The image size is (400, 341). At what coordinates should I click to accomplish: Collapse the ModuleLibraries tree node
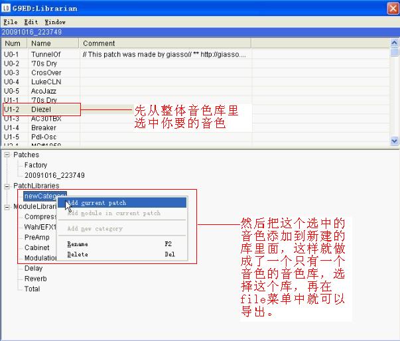pyautogui.click(x=7, y=207)
